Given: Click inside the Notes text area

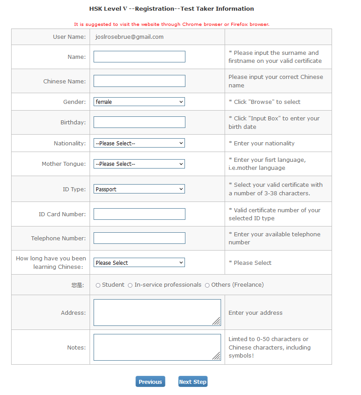Looking at the screenshot, I should pyautogui.click(x=157, y=347).
